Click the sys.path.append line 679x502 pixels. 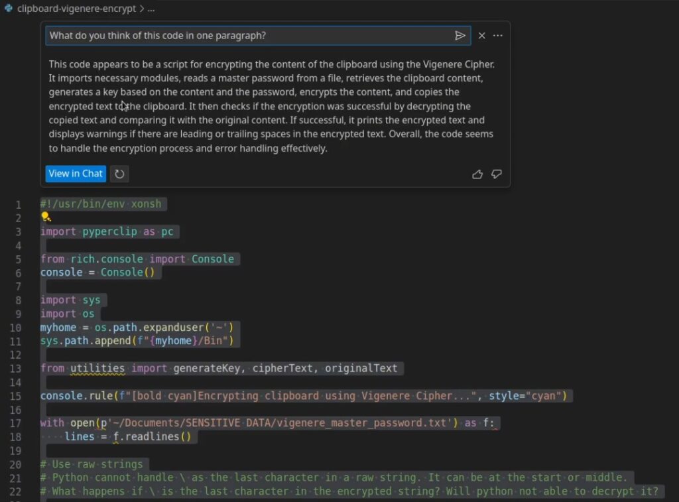(x=137, y=341)
